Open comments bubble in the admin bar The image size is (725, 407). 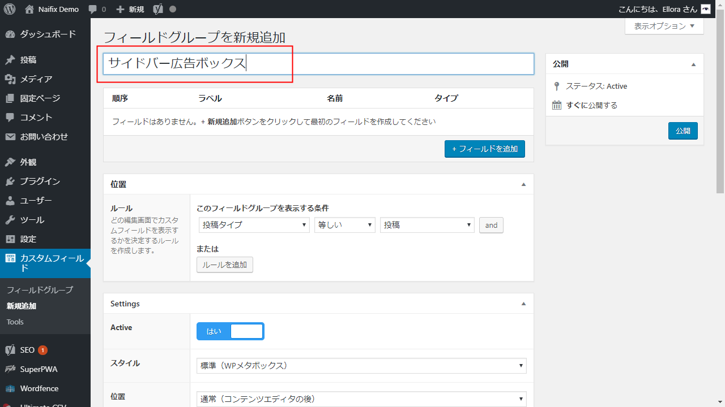(x=97, y=10)
